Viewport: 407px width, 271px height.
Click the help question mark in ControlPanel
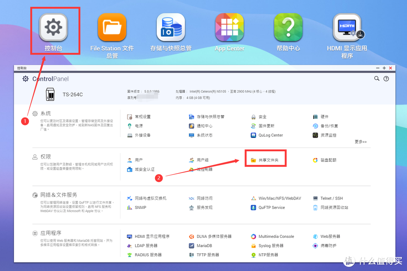(x=386, y=79)
